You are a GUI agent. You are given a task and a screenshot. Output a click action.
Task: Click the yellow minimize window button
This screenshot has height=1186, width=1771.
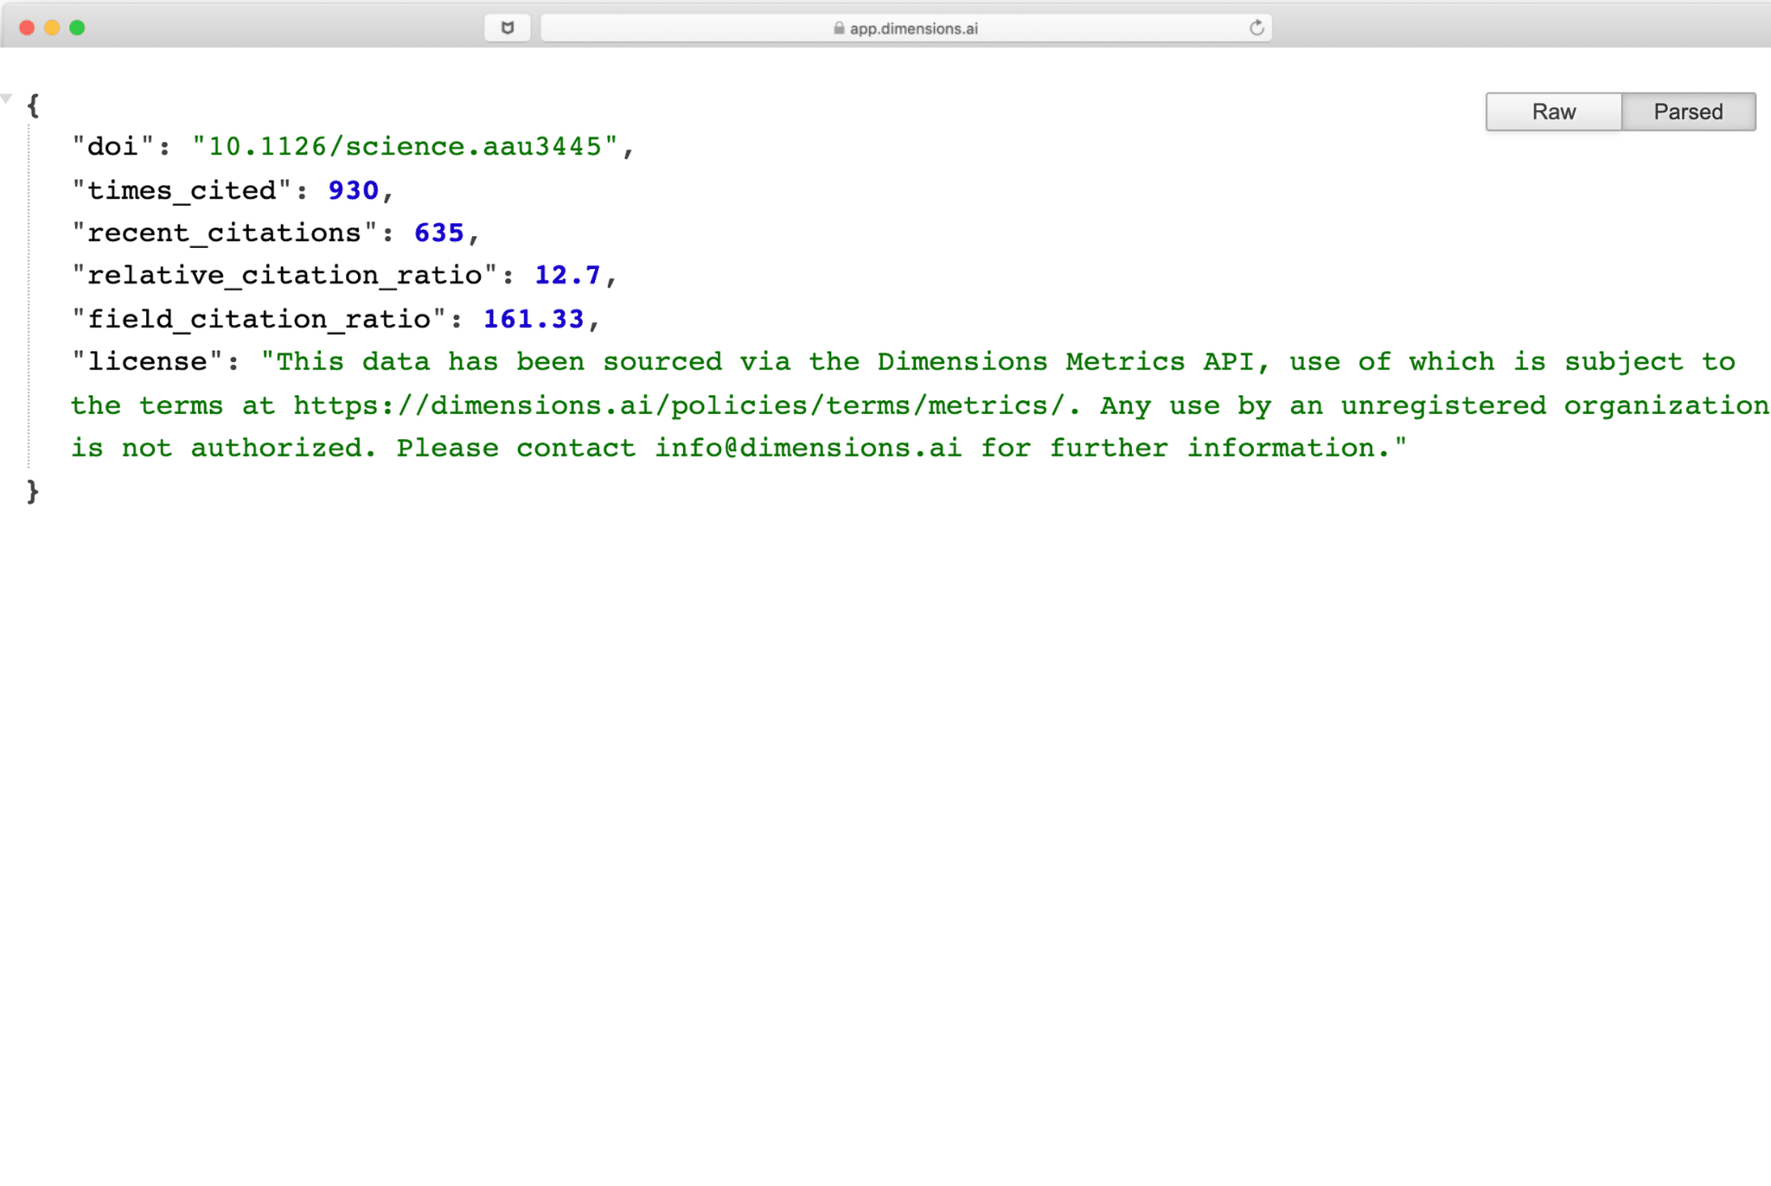point(52,28)
